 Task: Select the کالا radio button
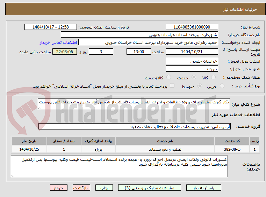(x=213, y=77)
